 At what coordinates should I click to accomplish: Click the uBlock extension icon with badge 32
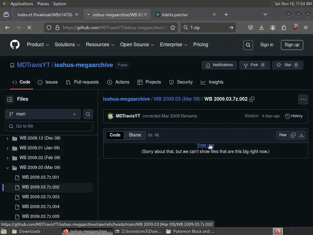point(295,27)
